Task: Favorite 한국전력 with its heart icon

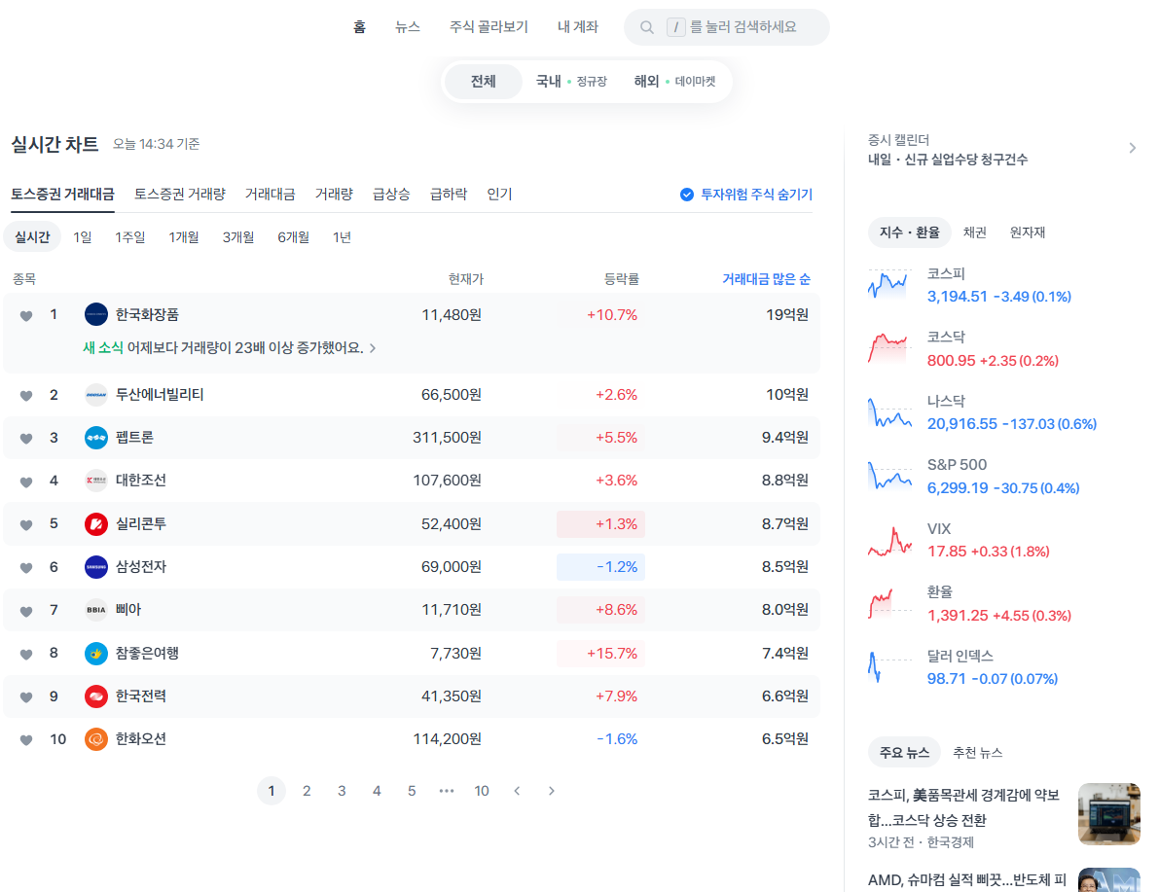Action: tap(26, 696)
